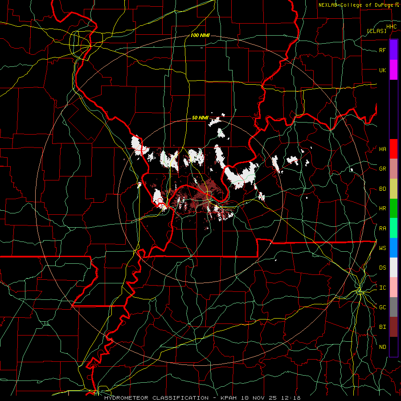Click the BI dark red legend swatch
This screenshot has width=401, height=401.
393,327
